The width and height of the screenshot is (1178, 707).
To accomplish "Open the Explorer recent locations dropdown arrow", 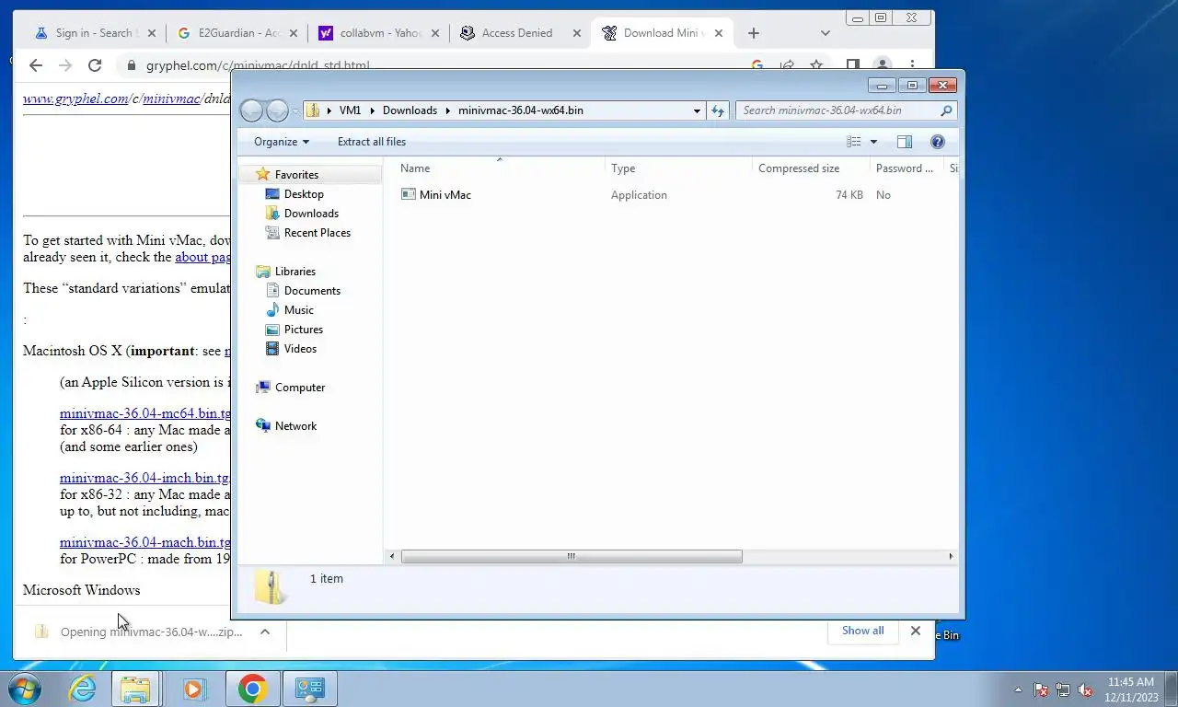I will coord(295,110).
